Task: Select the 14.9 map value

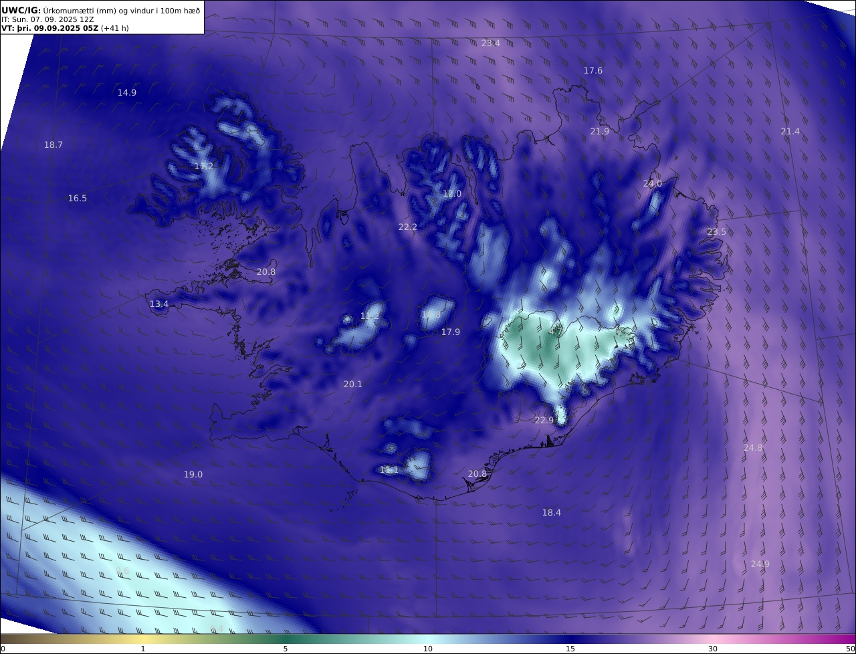Action: click(x=127, y=92)
